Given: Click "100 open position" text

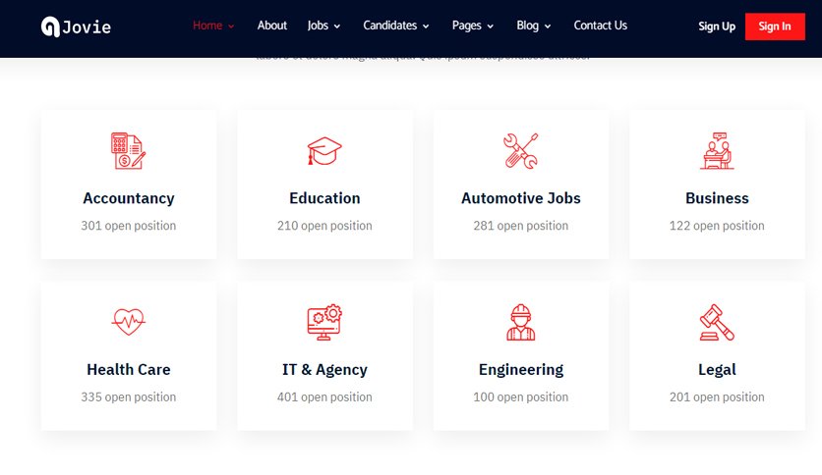Looking at the screenshot, I should (520, 397).
